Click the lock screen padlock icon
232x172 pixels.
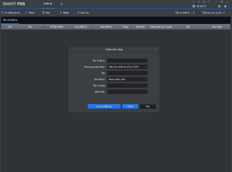(199, 2)
